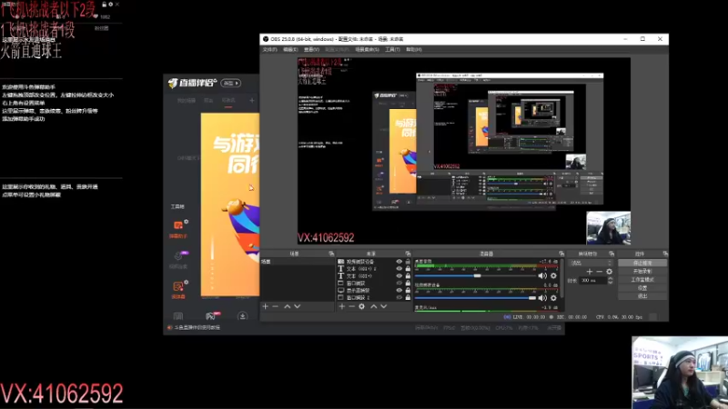Open the scene transition type dropdown

coord(591,263)
